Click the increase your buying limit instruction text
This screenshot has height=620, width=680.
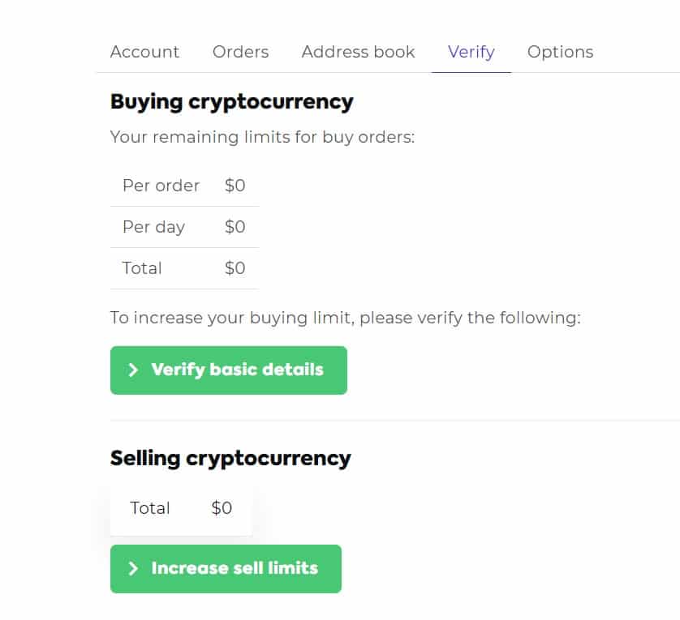click(x=345, y=318)
